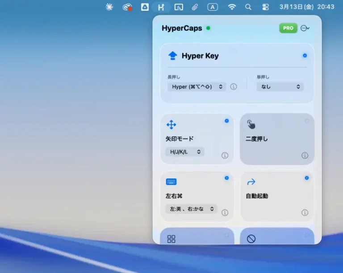
Task: Click the 自動起動 label
Action: coord(257,196)
